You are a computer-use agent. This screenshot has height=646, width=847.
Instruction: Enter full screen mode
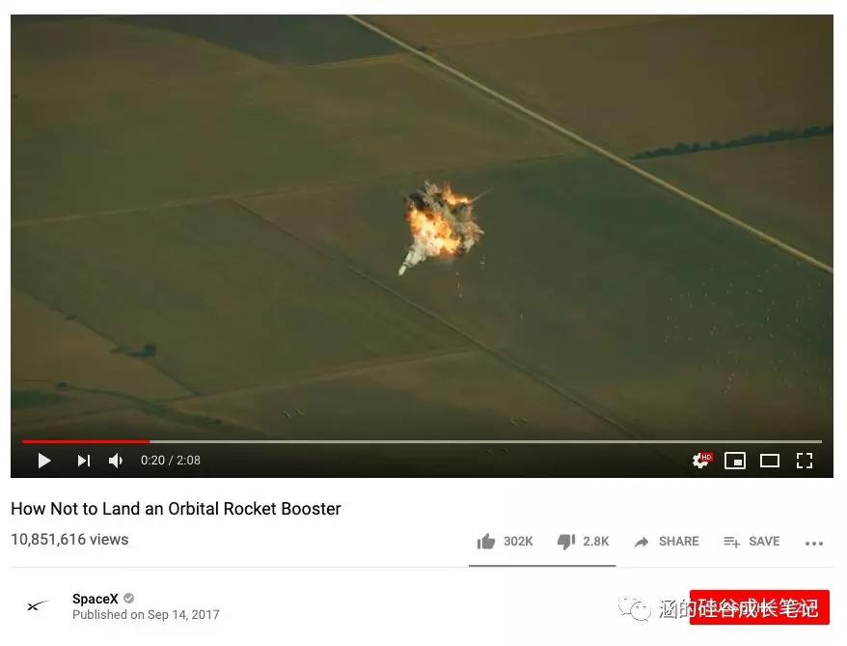point(805,461)
